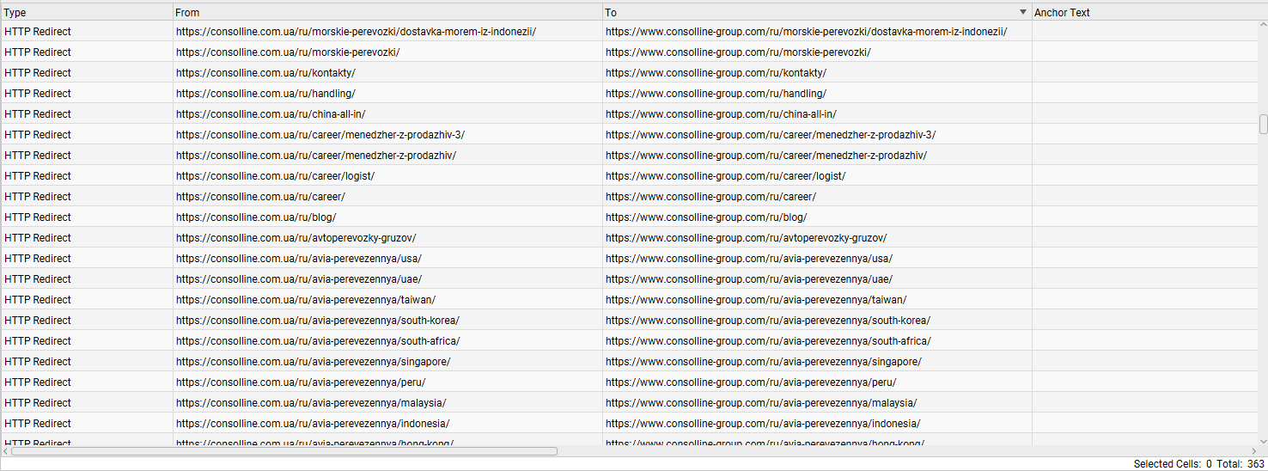
Task: Select the empty Anchor Text cell in malaysia row
Action: coord(1145,402)
